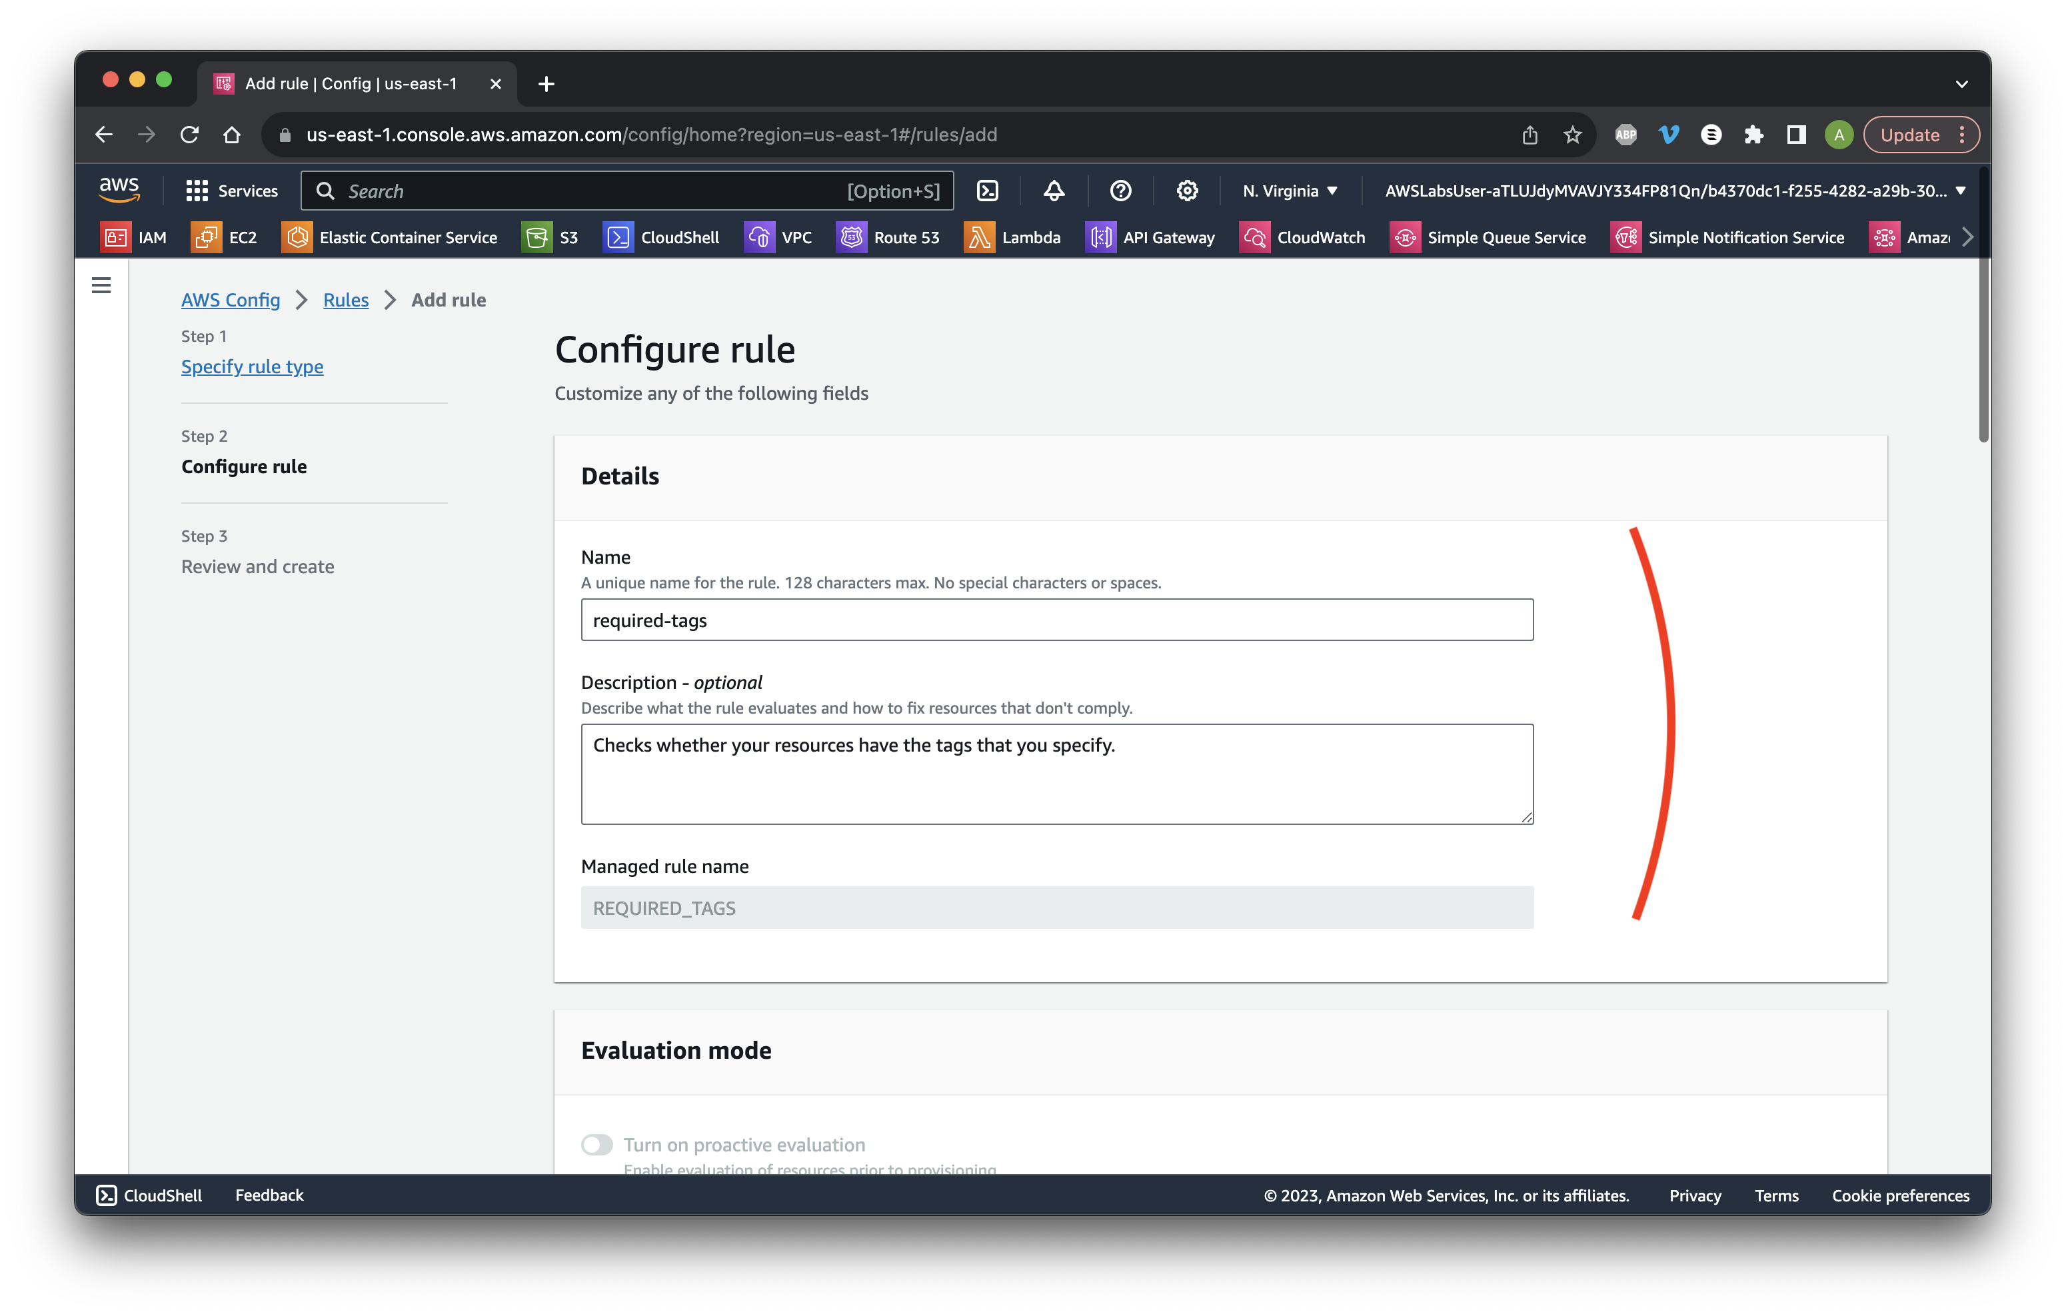Click the disabled Managed rule name field

coord(1057,907)
